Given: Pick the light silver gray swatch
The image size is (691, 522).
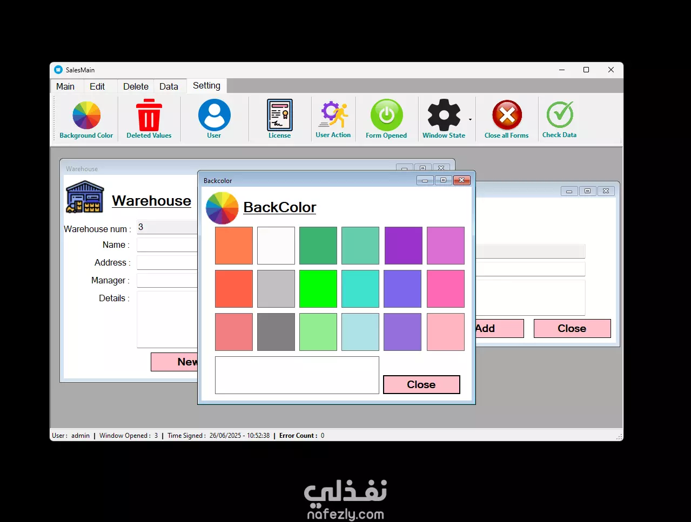Looking at the screenshot, I should tap(276, 289).
